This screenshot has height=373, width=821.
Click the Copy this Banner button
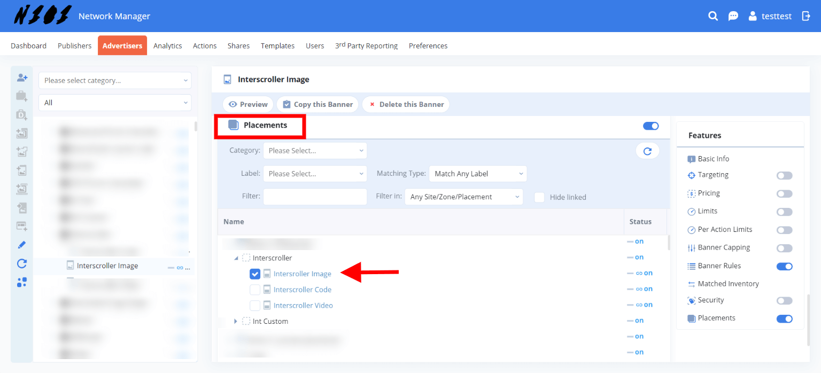click(x=317, y=104)
